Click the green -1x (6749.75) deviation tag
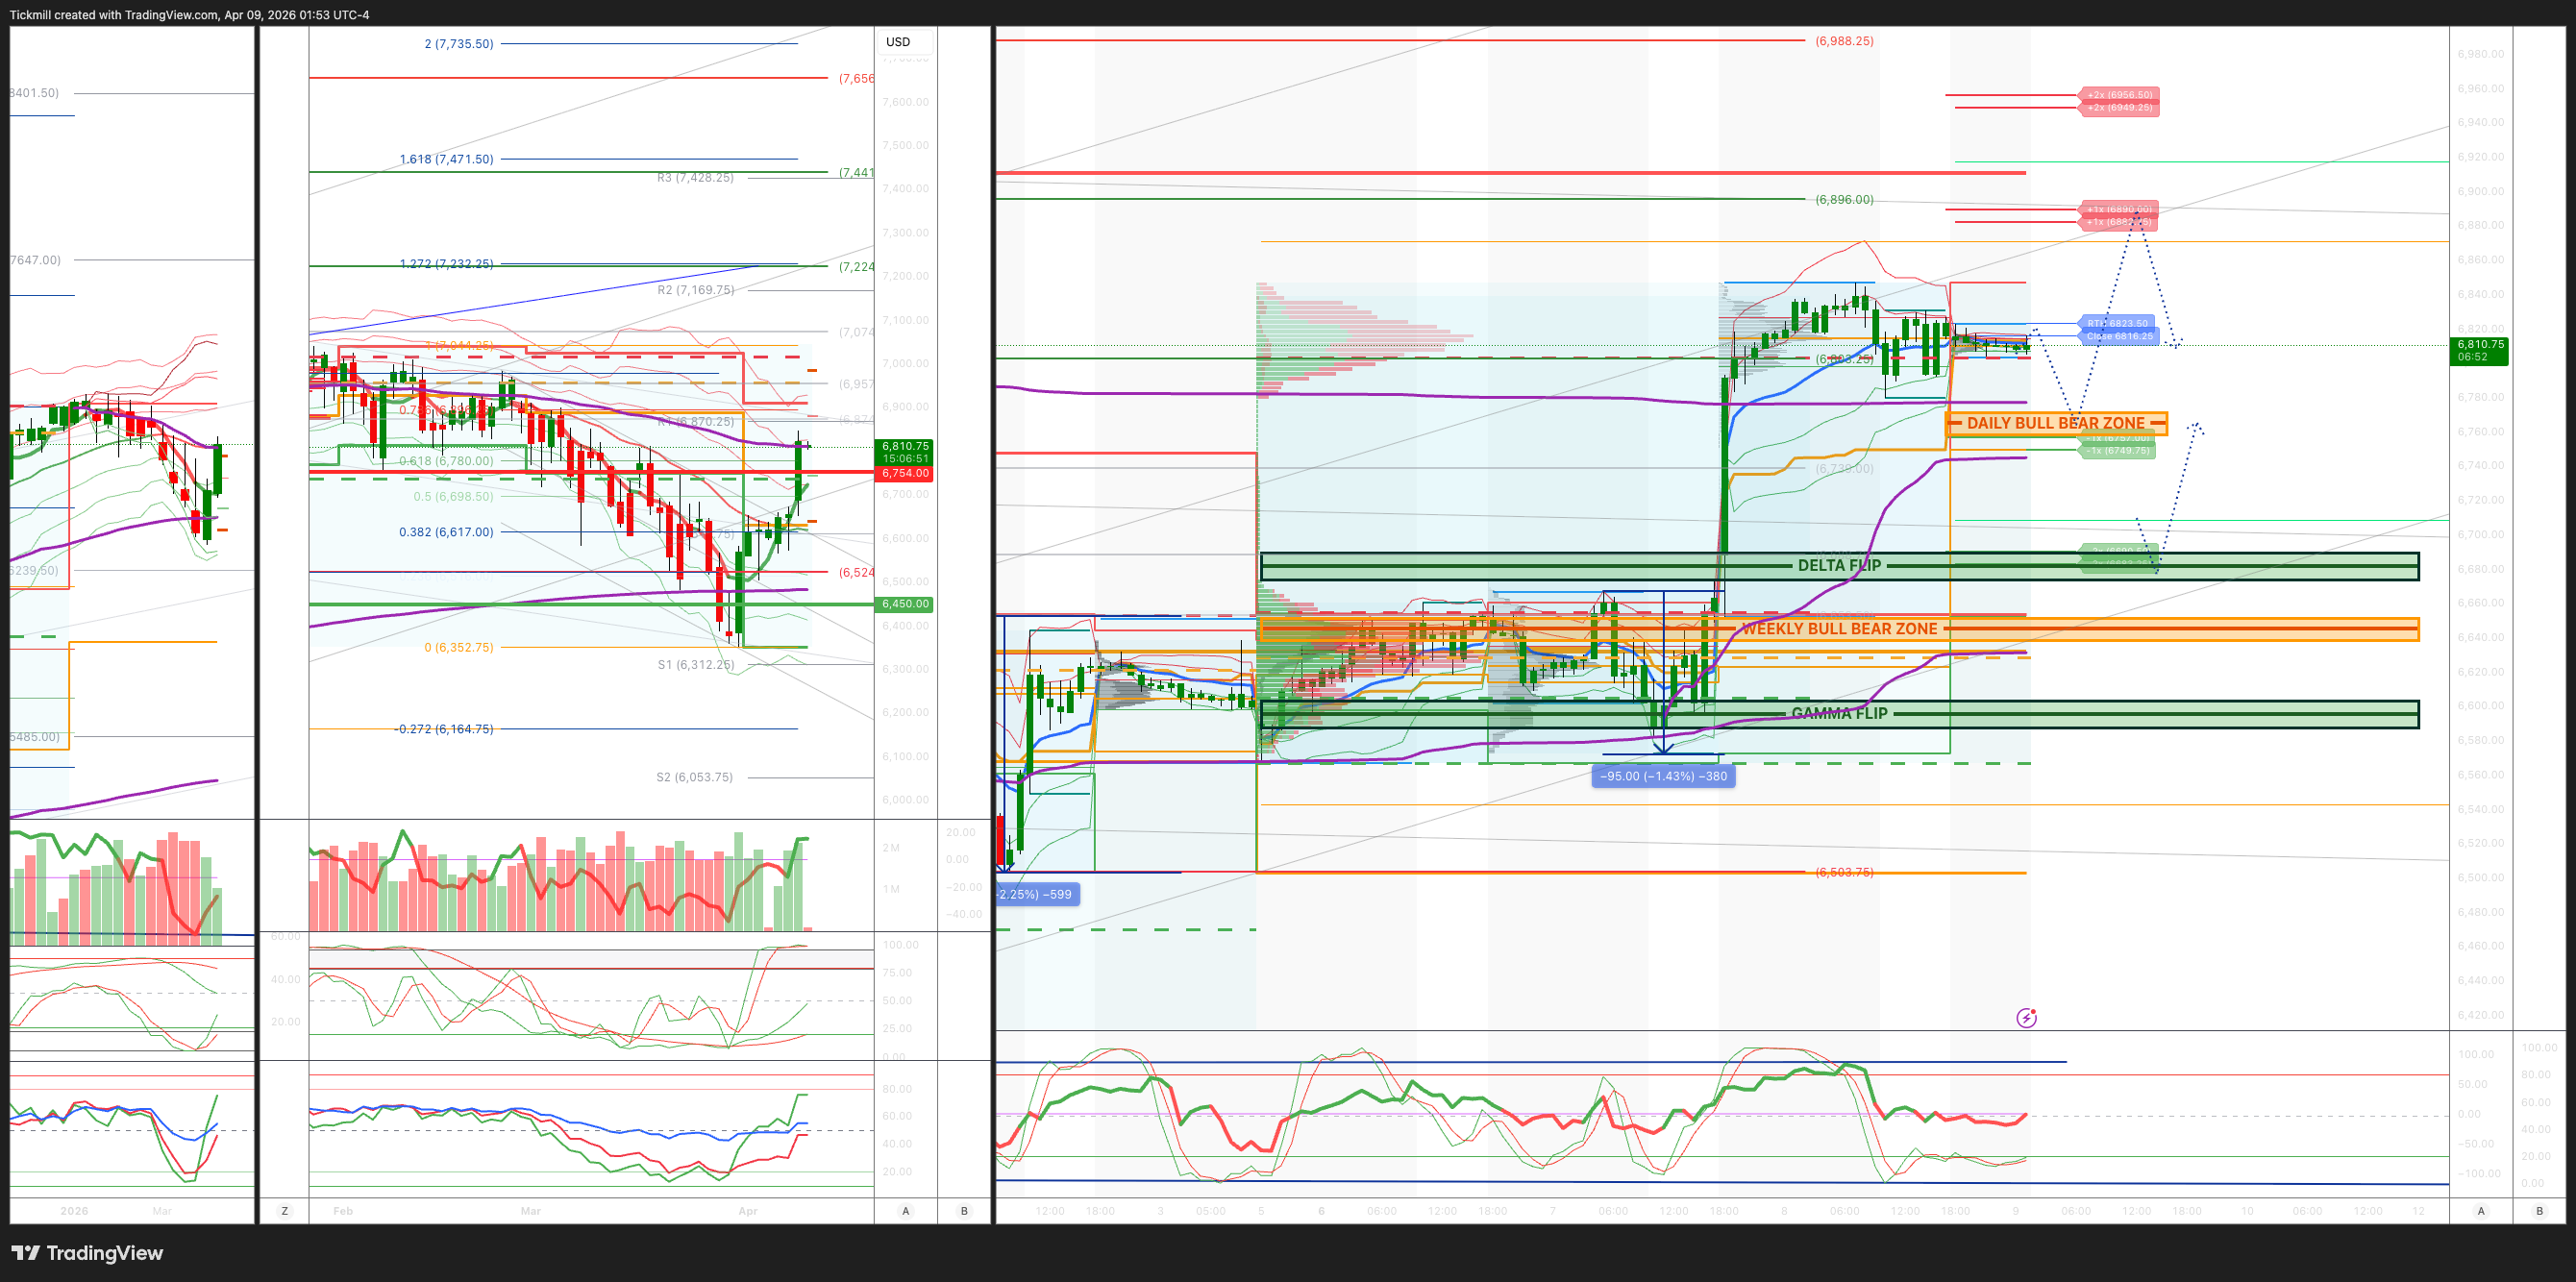The height and width of the screenshot is (1282, 2576). 2118,450
